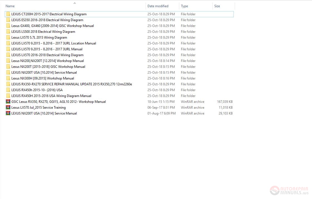Select Lexus GX400, GX460 [2009-2014] GISC Workshop Manual name
Screen dimensions: 312x199
(53, 26)
